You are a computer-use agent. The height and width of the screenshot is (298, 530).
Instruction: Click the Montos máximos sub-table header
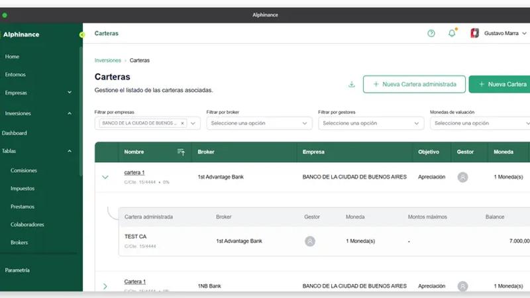427,217
